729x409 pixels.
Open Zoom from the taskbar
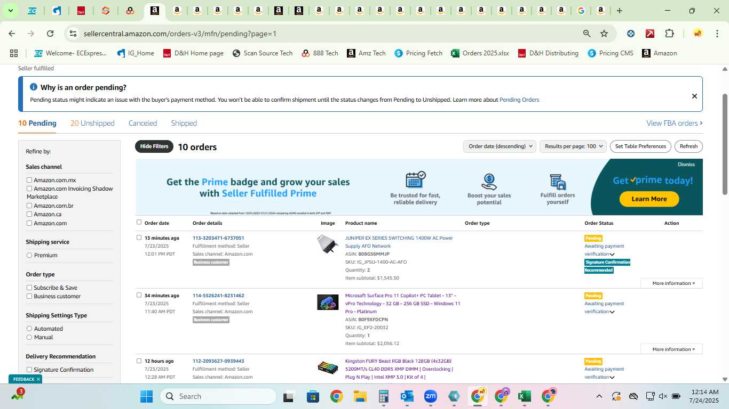click(431, 396)
